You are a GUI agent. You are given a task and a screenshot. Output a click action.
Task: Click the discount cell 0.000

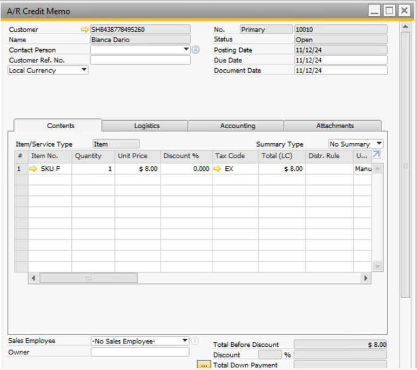186,169
